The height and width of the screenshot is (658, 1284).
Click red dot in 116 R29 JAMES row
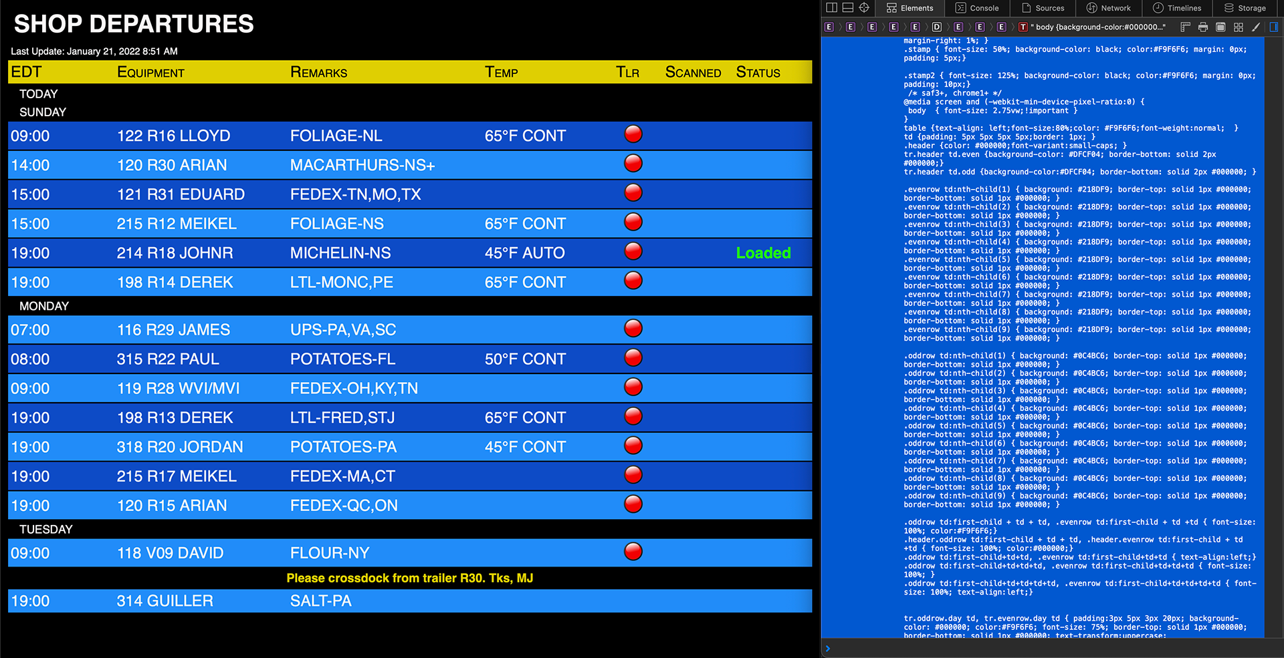pyautogui.click(x=633, y=328)
